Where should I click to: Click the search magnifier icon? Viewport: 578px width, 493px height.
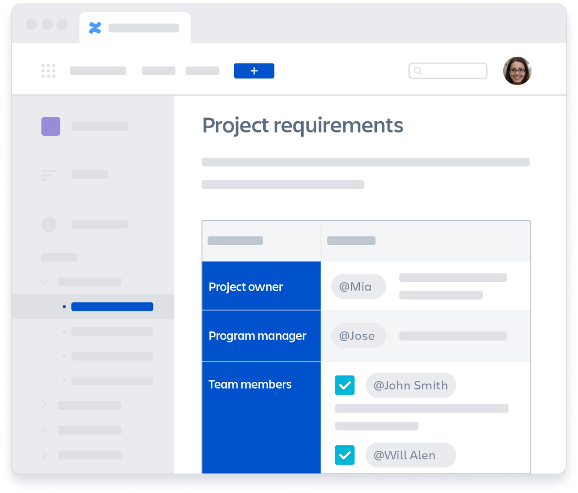click(418, 71)
